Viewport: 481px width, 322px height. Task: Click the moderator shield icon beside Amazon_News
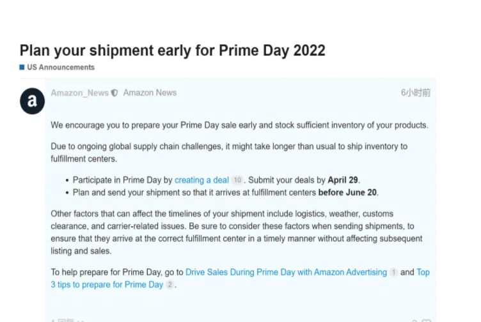[114, 93]
